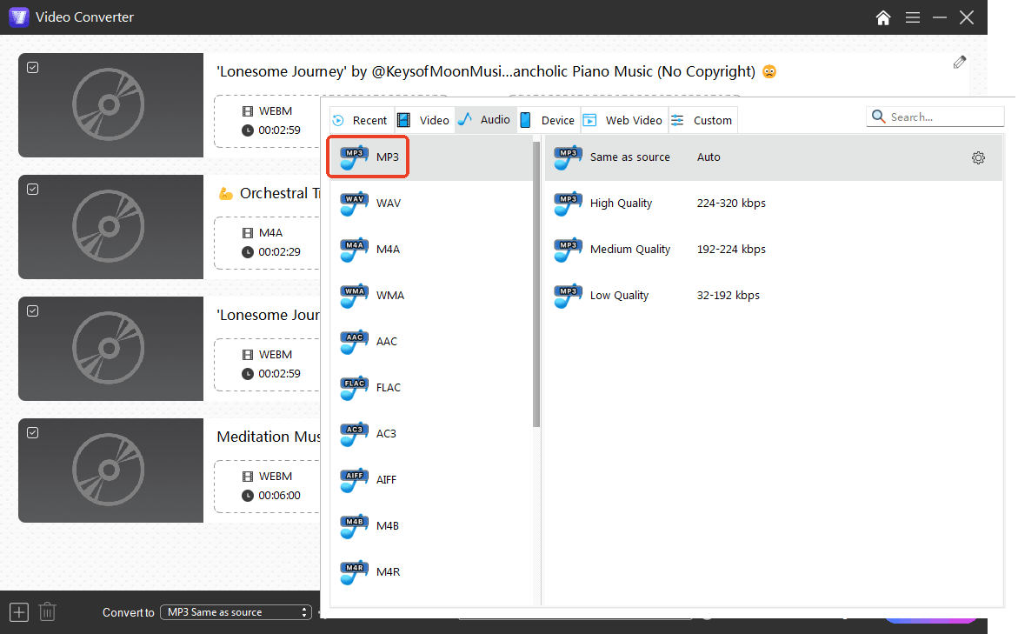Click the search magnifier icon

point(878,117)
